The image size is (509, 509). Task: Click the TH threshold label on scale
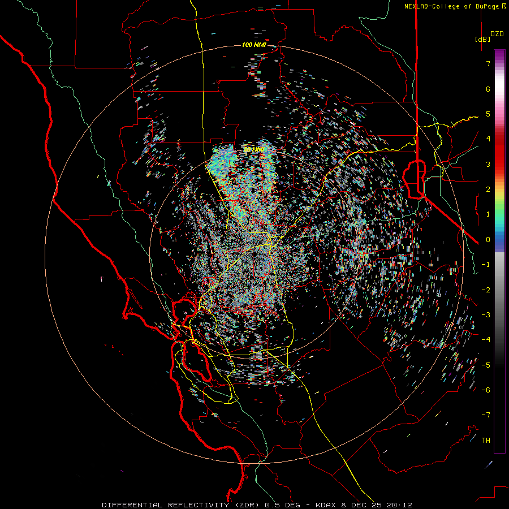click(x=486, y=441)
